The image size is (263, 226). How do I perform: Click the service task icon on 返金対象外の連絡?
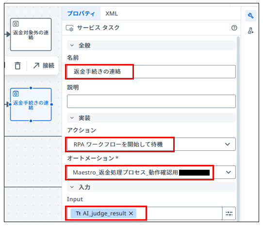click(16, 24)
